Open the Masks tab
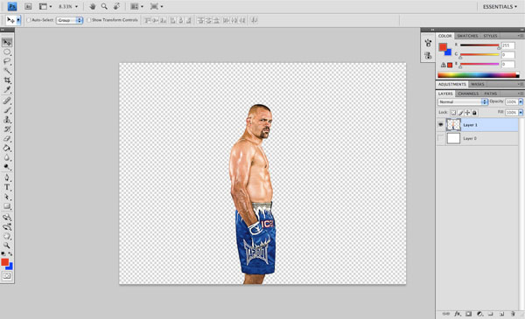The image size is (525, 319). coord(478,84)
